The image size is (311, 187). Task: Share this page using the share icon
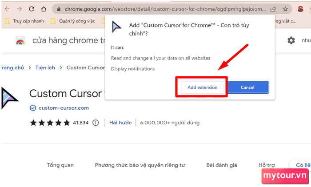(273, 9)
